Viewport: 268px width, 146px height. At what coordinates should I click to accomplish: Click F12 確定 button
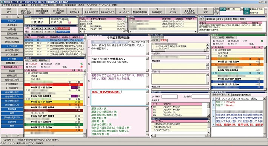click(x=206, y=11)
